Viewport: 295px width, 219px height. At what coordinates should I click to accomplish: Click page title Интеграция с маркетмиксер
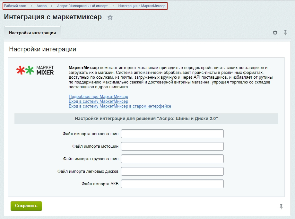(x=53, y=17)
